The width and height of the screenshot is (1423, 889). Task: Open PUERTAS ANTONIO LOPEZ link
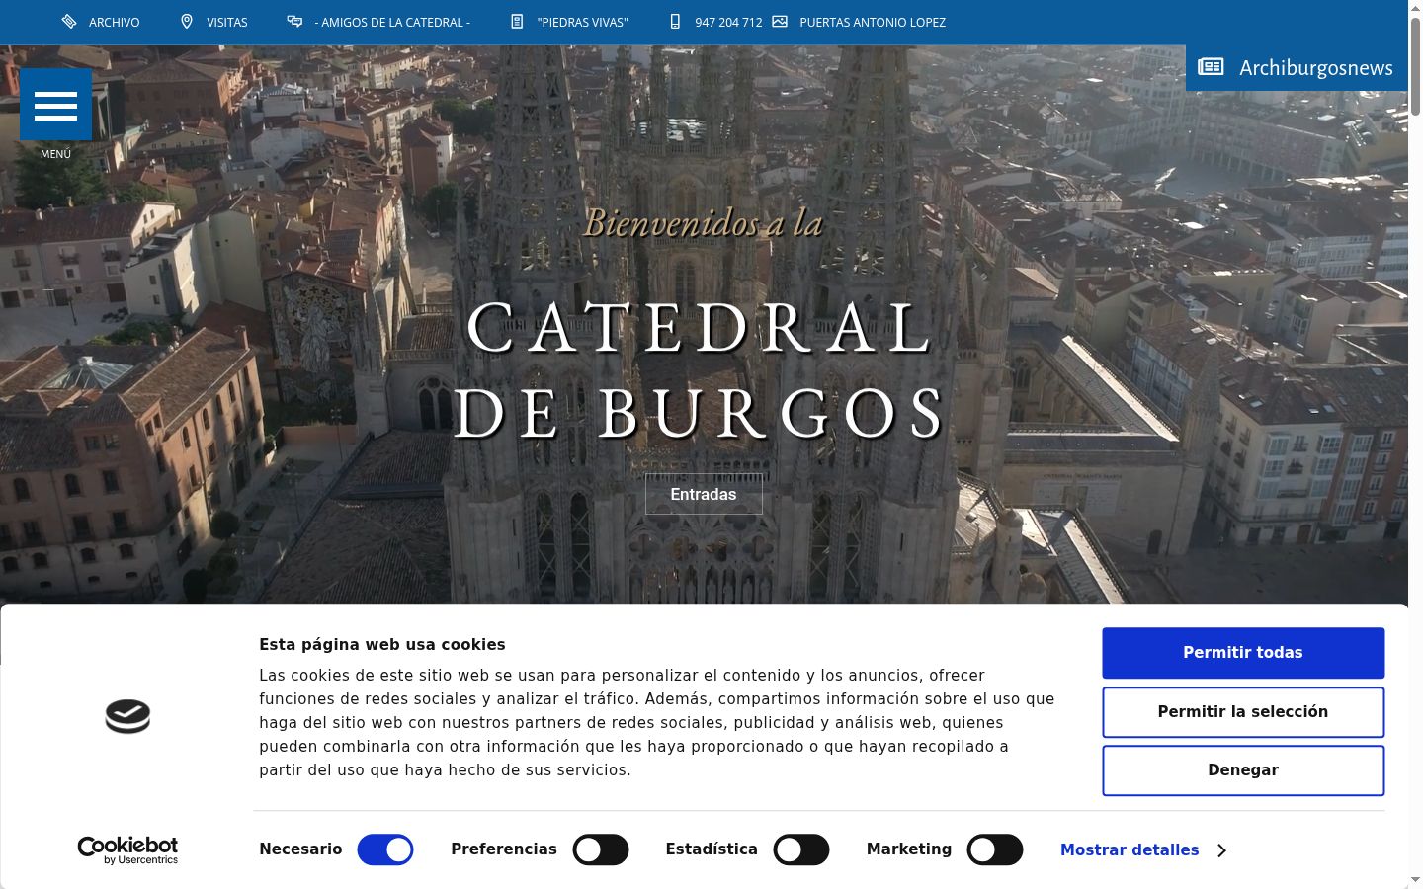pyautogui.click(x=873, y=22)
